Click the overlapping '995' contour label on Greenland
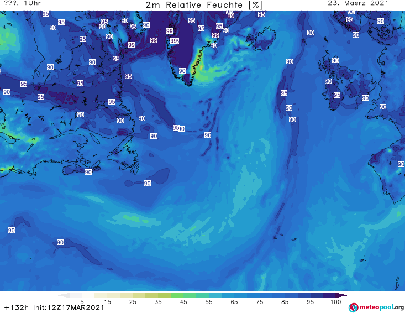Viewport: 405px width, 313px height. click(175, 41)
